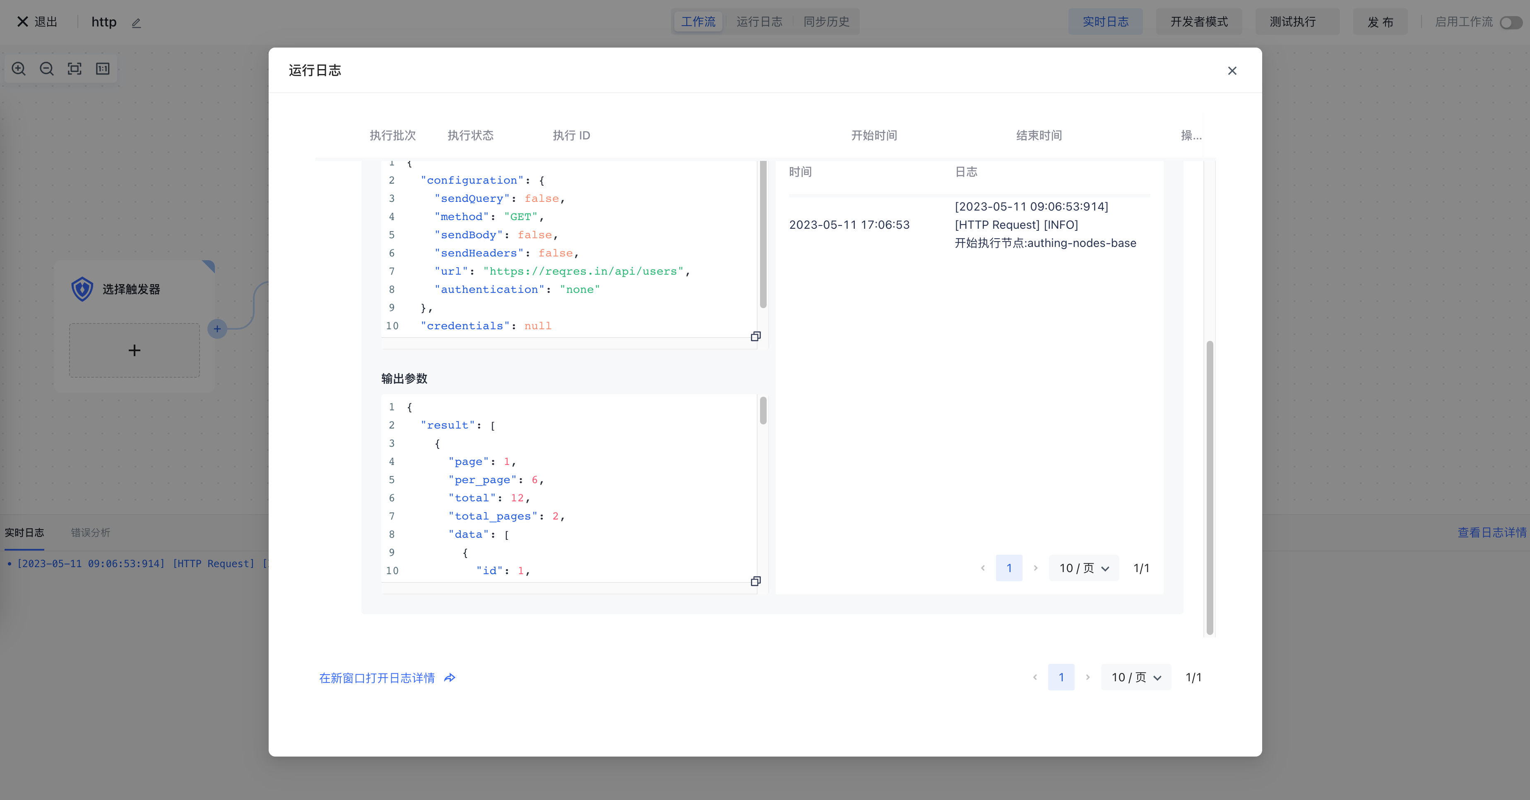1530x800 pixels.
Task: Click the blue plus connector on the trigger node
Action: click(x=217, y=329)
